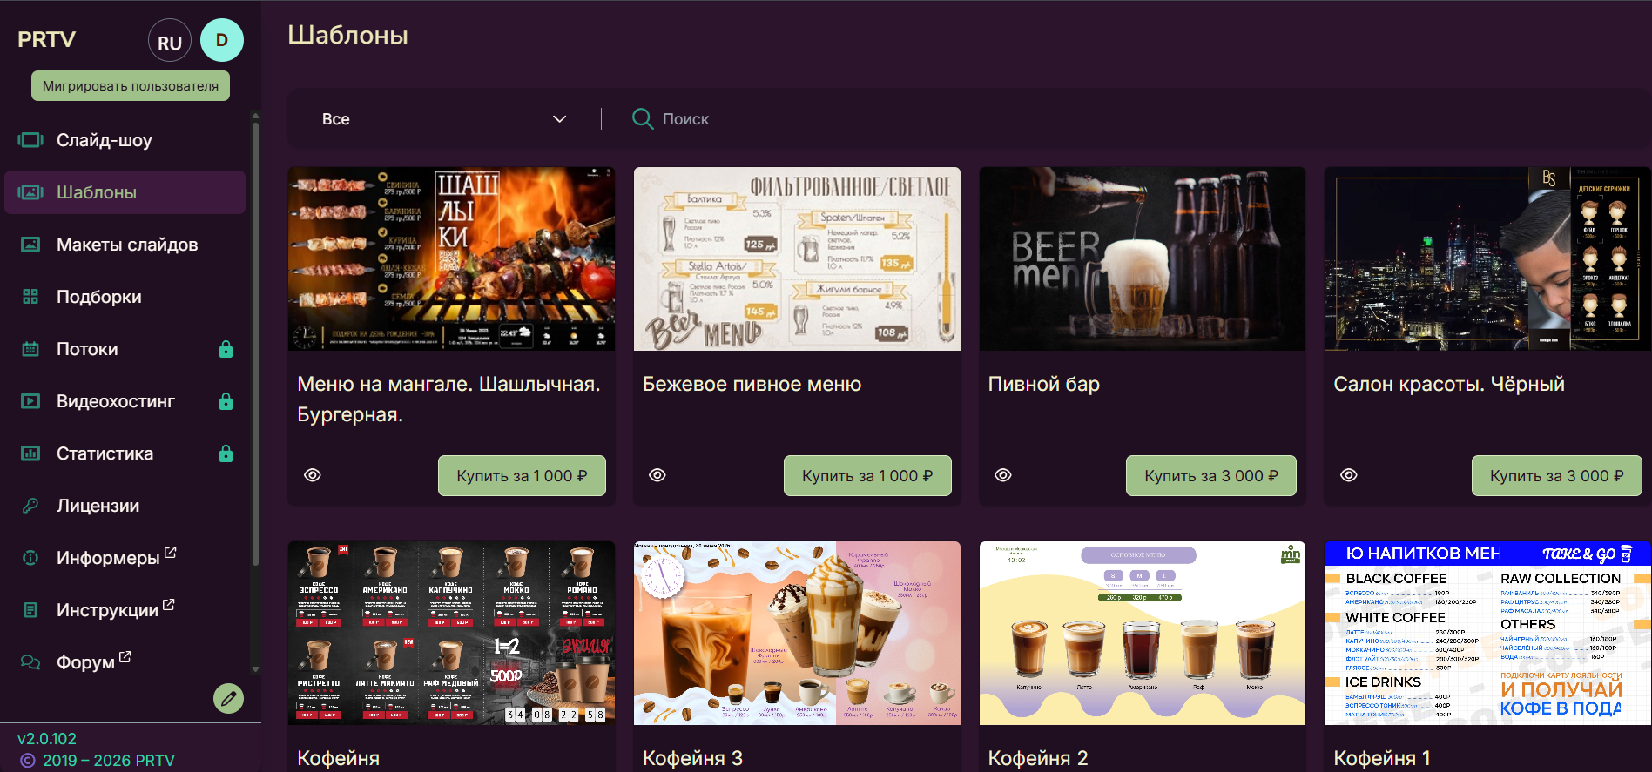Open the Кофейня template thumbnail
Screen dimensions: 1652x772
tap(451, 633)
